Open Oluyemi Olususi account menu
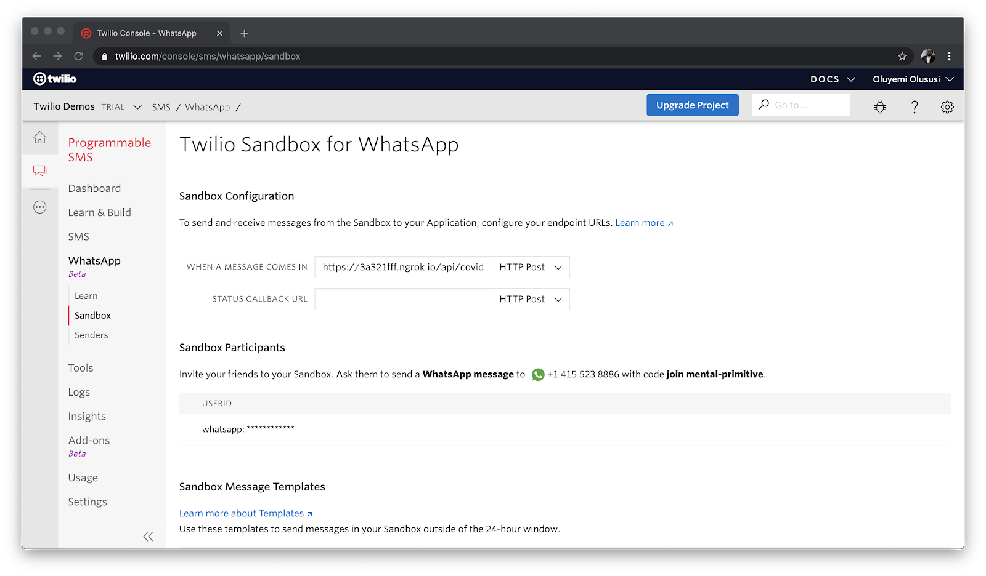This screenshot has width=986, height=576. [x=913, y=79]
